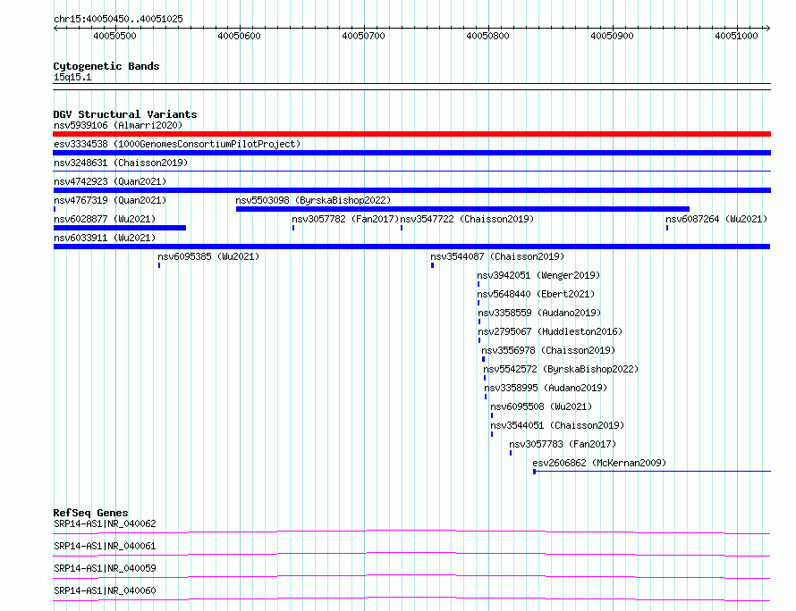Select the esv2606862 (McKernan2009) variant label
This screenshot has height=611, width=796.
pos(599,463)
